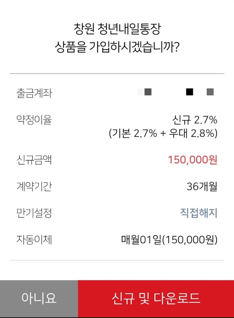Select the red 150,000원 amount
This screenshot has width=234, height=318.
[192, 159]
